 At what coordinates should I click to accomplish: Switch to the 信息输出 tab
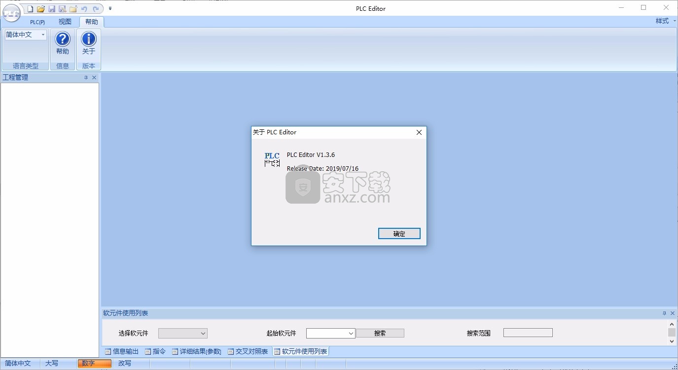pyautogui.click(x=122, y=351)
